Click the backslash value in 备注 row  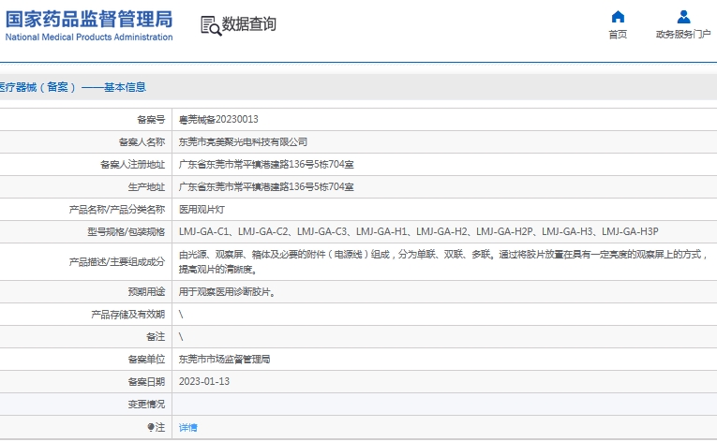point(181,336)
